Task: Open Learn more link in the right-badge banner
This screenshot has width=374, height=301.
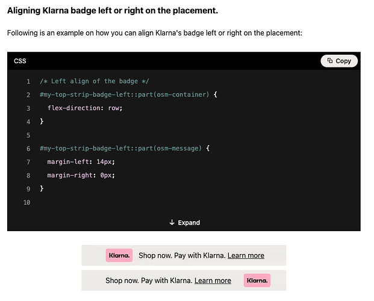Action: click(213, 281)
